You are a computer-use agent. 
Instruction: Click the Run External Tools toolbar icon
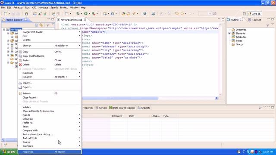93,13
